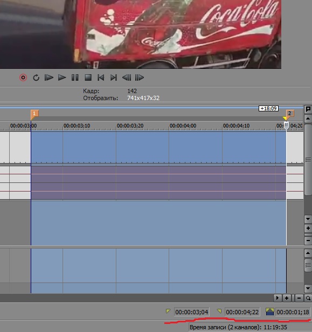Stop playback with the square button
This screenshot has height=332, width=312.
tap(88, 77)
